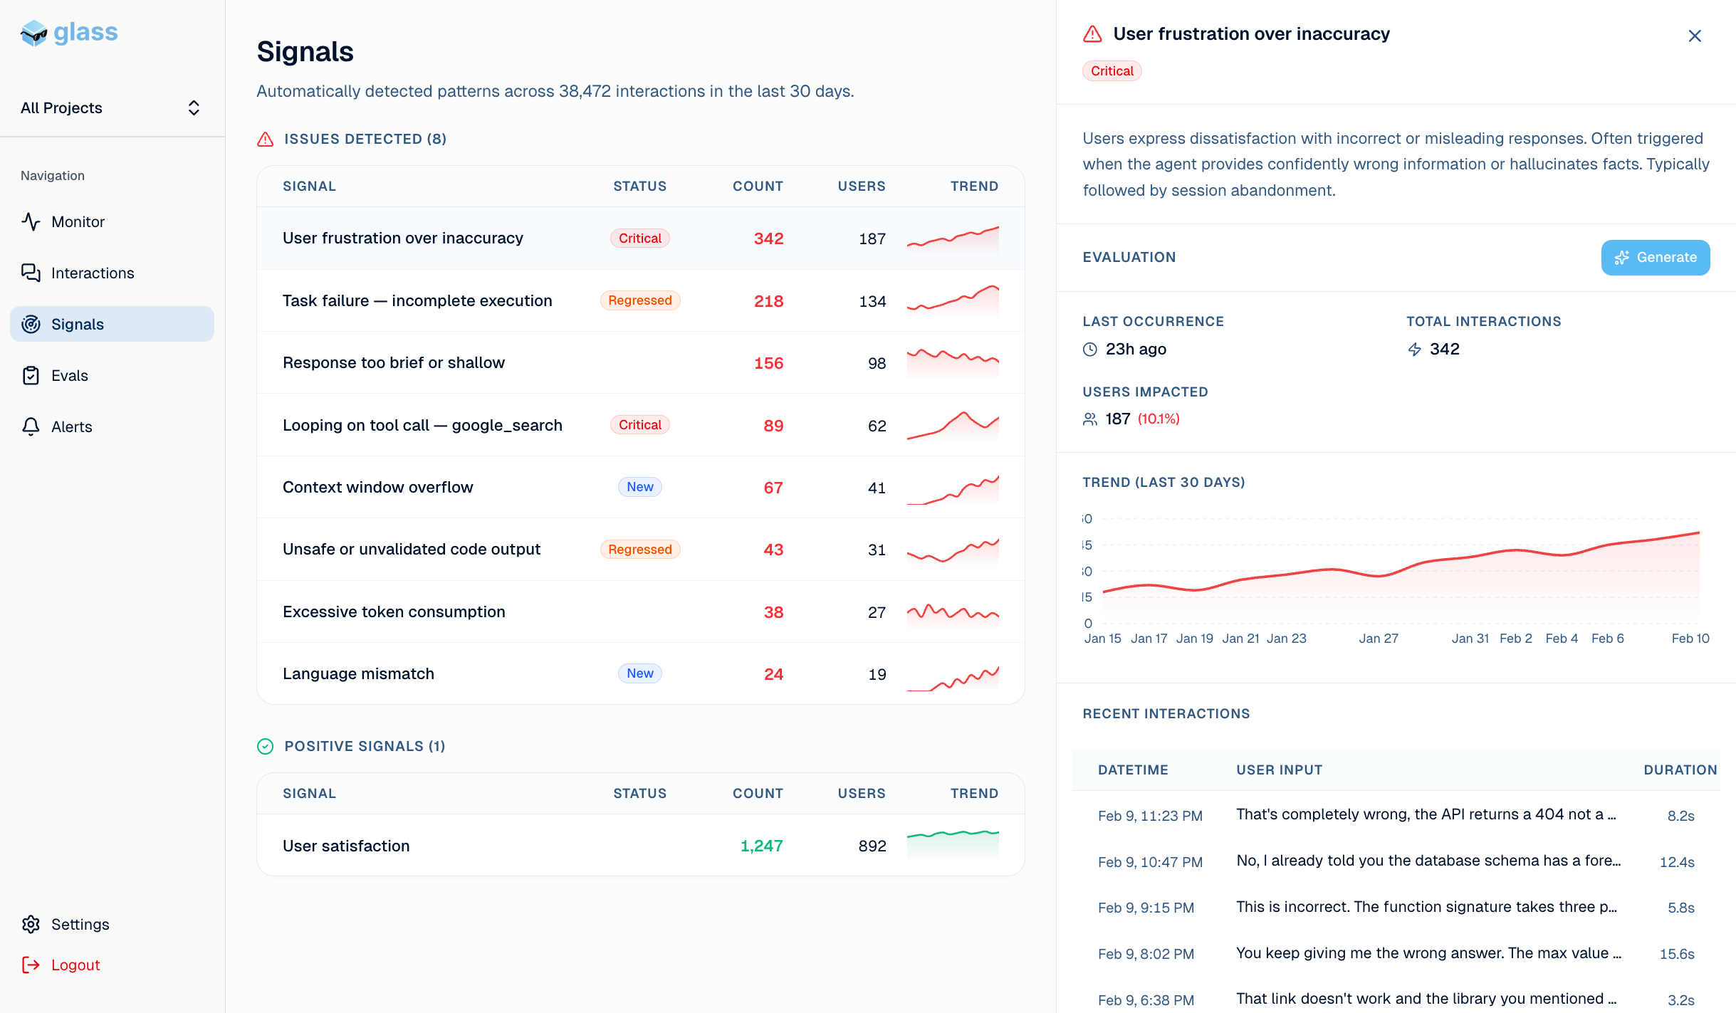Viewport: 1736px width, 1013px height.
Task: Click the COUNT column header in issues table
Action: (757, 186)
